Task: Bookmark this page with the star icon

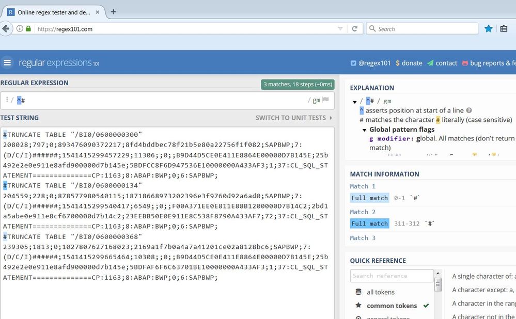Action: [488, 29]
